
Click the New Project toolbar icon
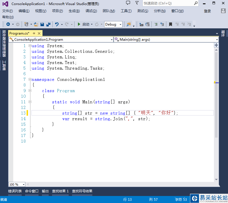[x=26, y=24]
